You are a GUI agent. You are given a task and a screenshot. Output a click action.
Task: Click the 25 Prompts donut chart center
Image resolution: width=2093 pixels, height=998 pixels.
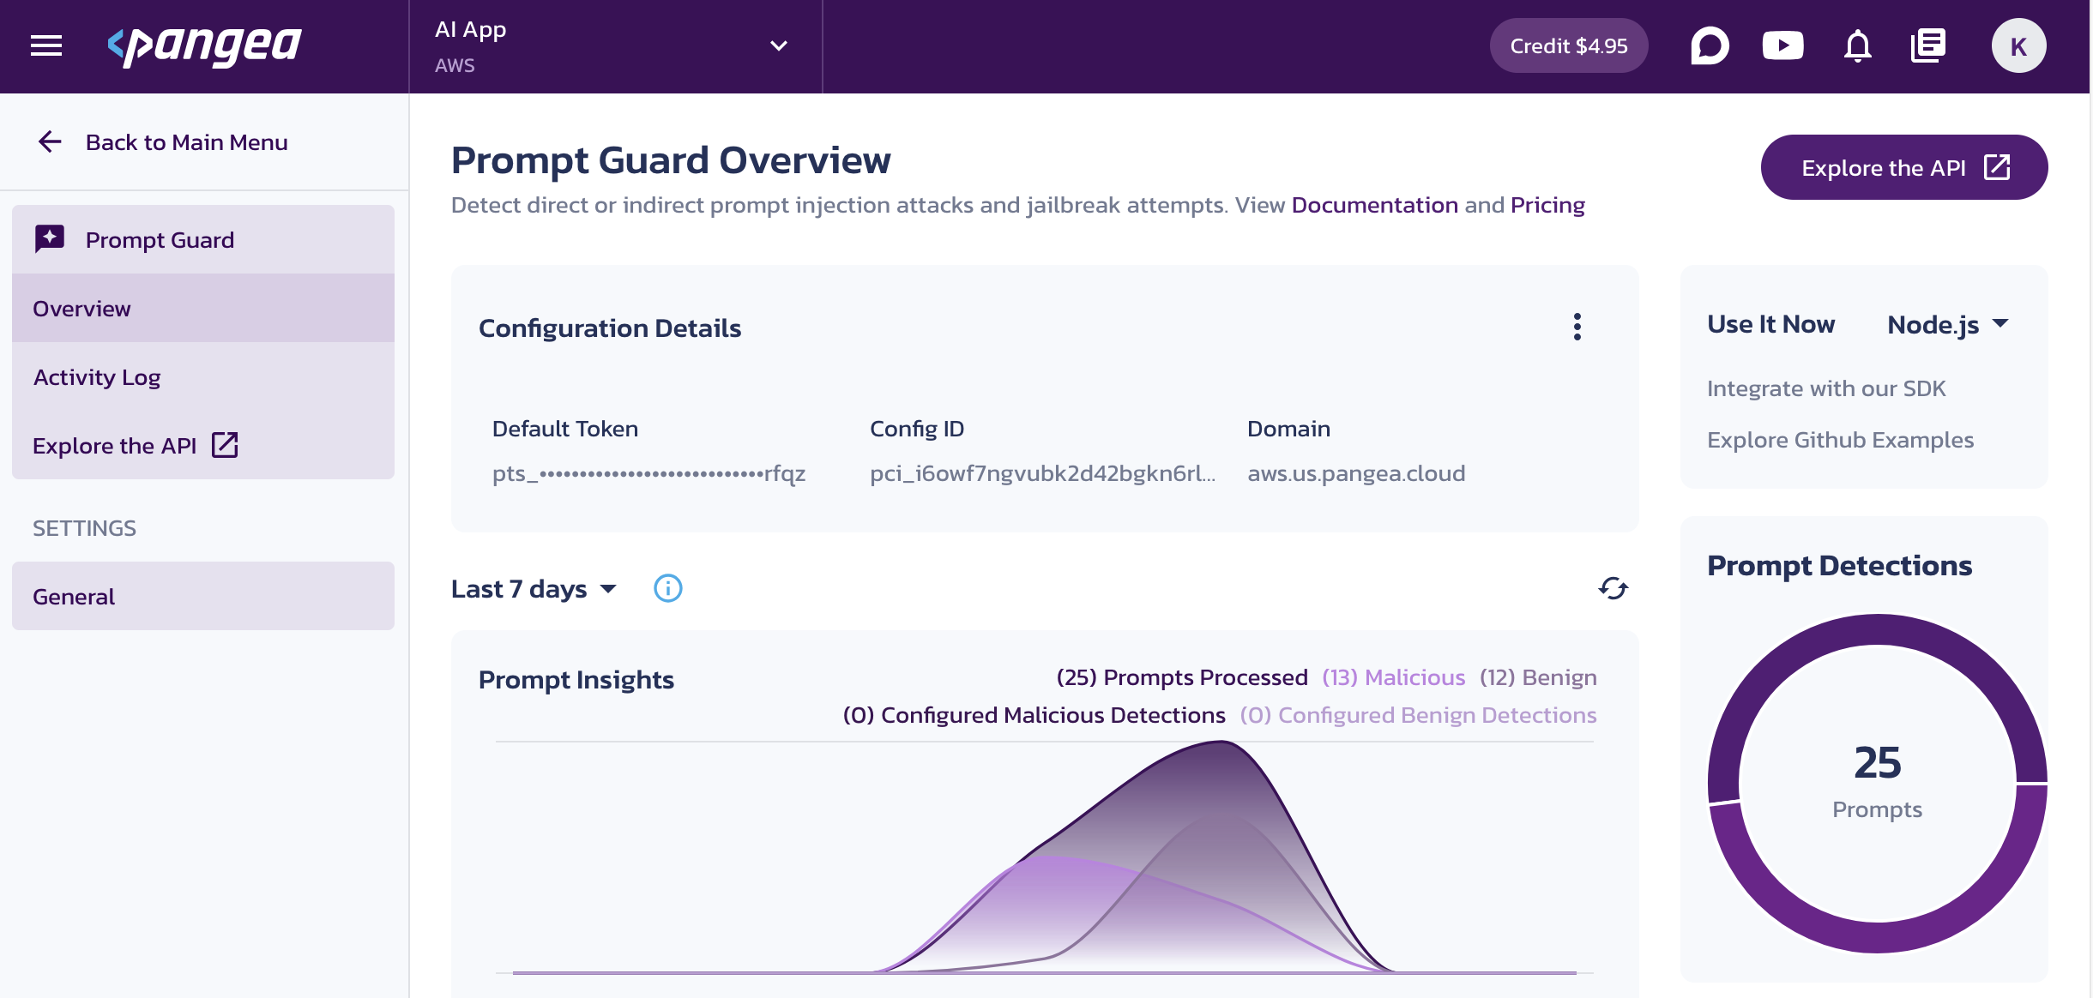(x=1877, y=783)
